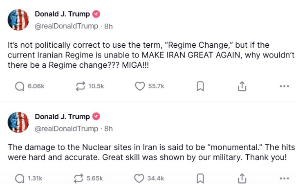Reply to the Nuclear sites post

[20, 178]
